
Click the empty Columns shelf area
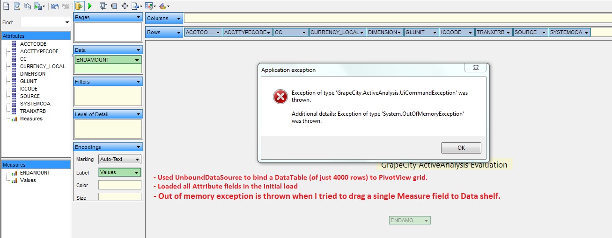tap(398, 19)
